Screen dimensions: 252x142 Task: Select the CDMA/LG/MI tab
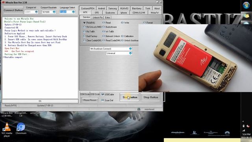[139, 13]
